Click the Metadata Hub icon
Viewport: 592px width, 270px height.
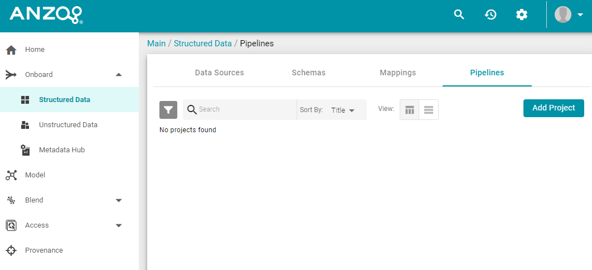25,150
